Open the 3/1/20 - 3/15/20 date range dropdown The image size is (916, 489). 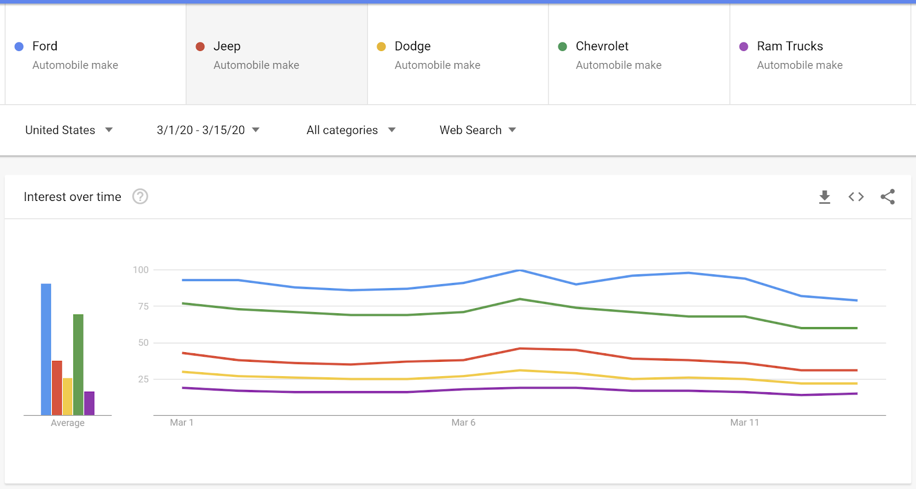point(208,130)
